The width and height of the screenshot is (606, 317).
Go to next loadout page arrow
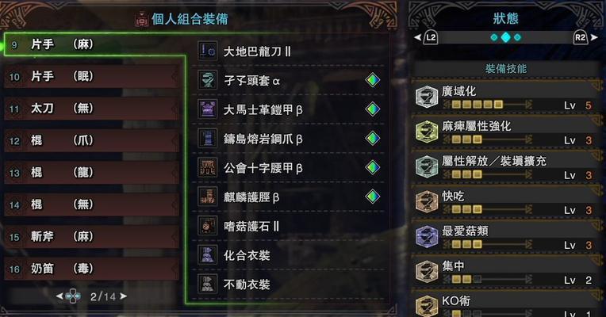pyautogui.click(x=123, y=296)
